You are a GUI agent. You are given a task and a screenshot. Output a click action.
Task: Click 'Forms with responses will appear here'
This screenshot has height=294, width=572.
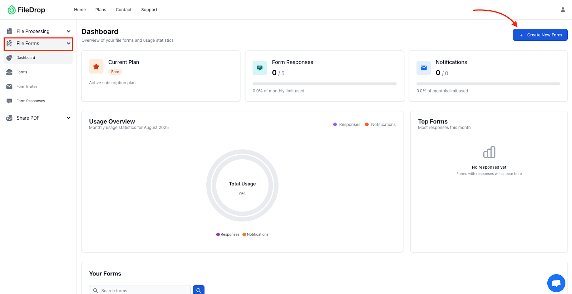tap(489, 174)
